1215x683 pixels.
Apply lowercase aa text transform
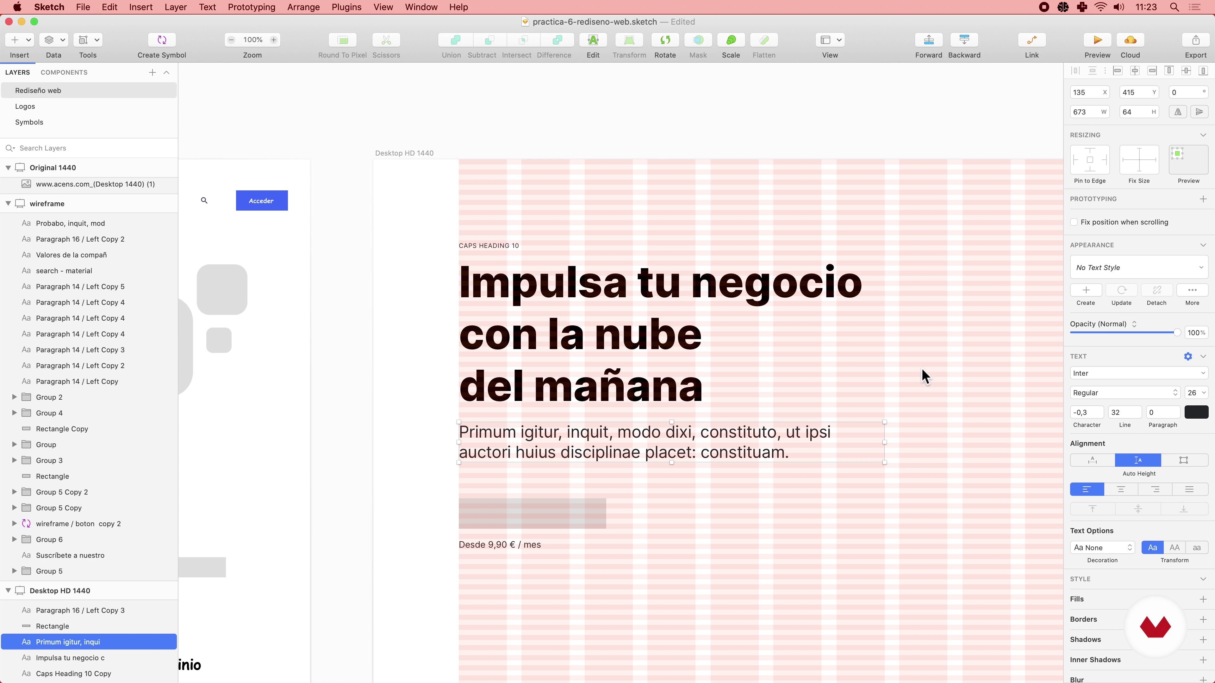coord(1197,547)
